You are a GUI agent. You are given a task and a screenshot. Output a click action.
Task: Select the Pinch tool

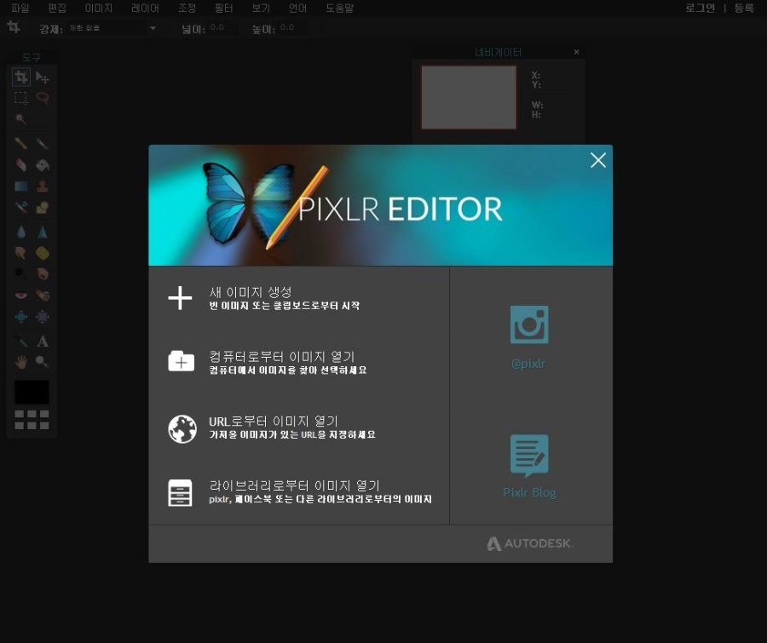coord(43,317)
